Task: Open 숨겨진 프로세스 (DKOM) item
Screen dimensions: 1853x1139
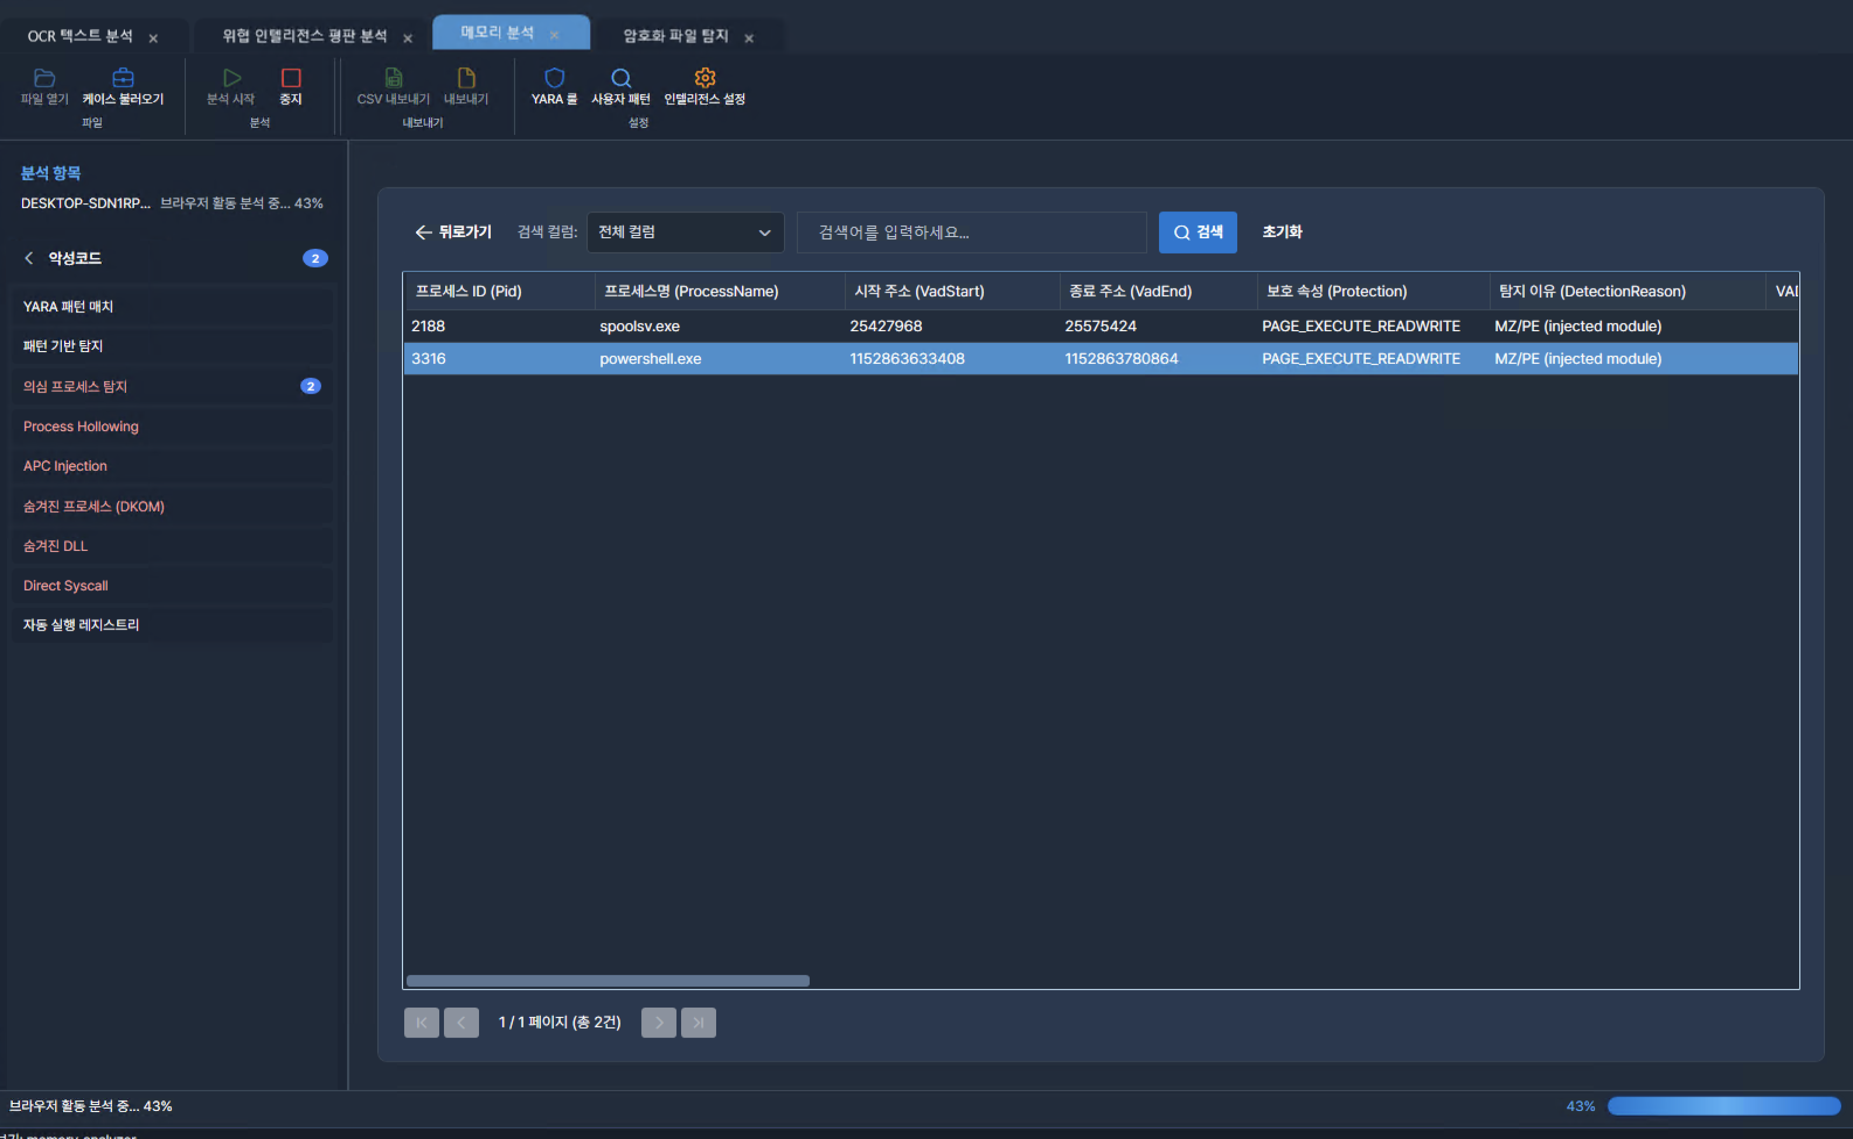Action: coord(172,505)
